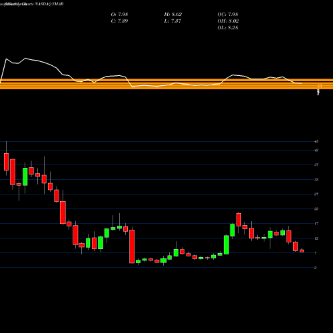This screenshot has height=333, width=333.
Task: Select the 'OH: 8.02' reading
Action: [x=228, y=21]
